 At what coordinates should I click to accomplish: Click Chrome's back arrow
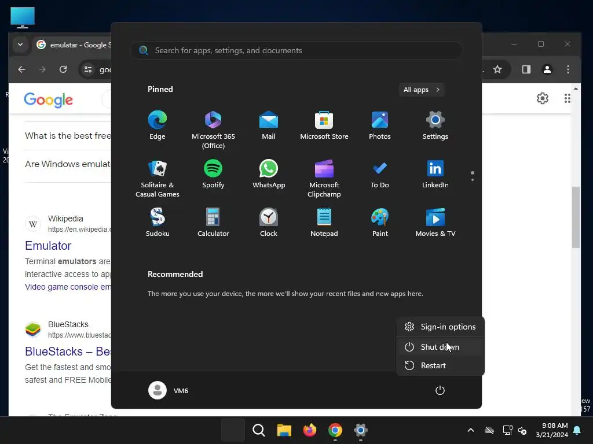(x=21, y=69)
